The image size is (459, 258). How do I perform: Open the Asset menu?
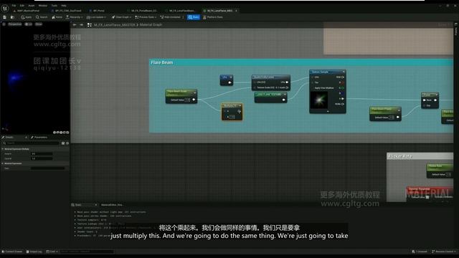point(32,6)
